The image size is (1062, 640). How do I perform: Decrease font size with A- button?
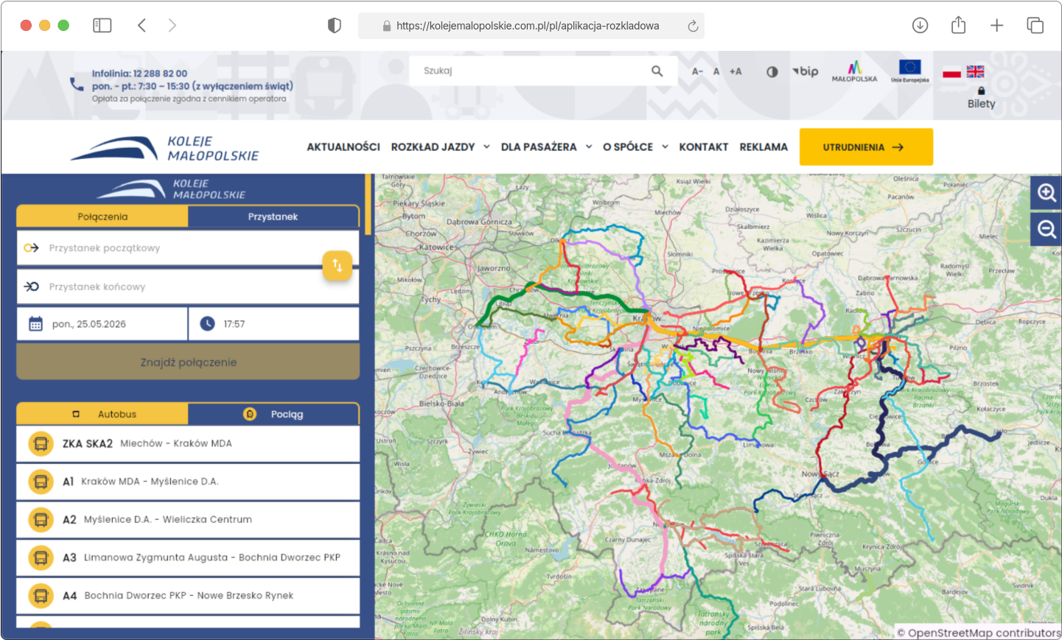pyautogui.click(x=697, y=71)
